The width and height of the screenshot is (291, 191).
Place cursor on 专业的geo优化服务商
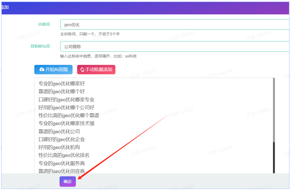62,163
